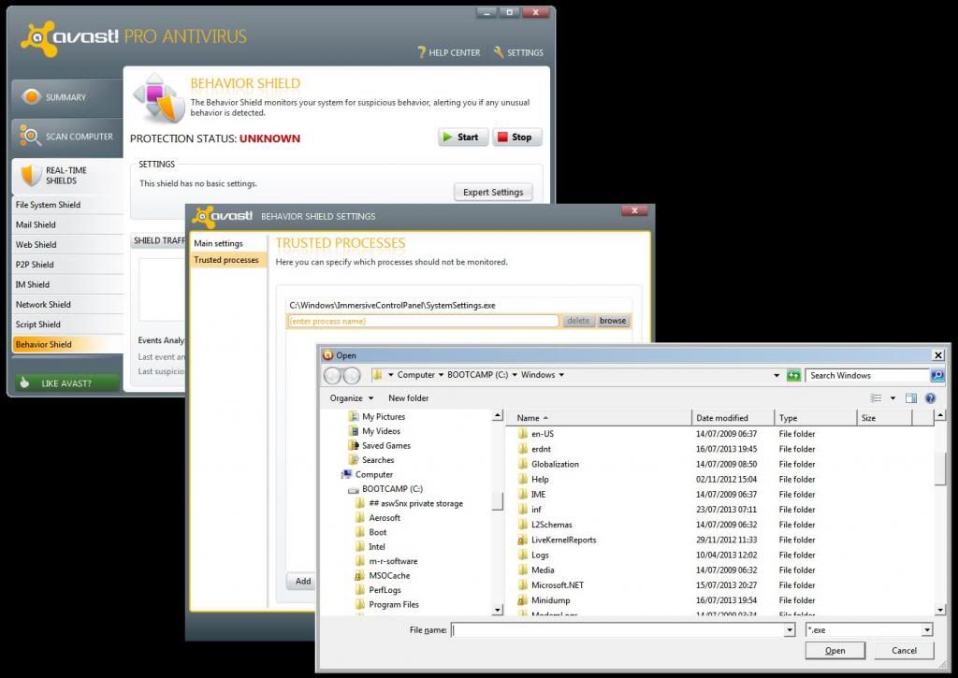Image resolution: width=958 pixels, height=678 pixels.
Task: Select Mail Shield in the sidebar
Action: coord(67,224)
